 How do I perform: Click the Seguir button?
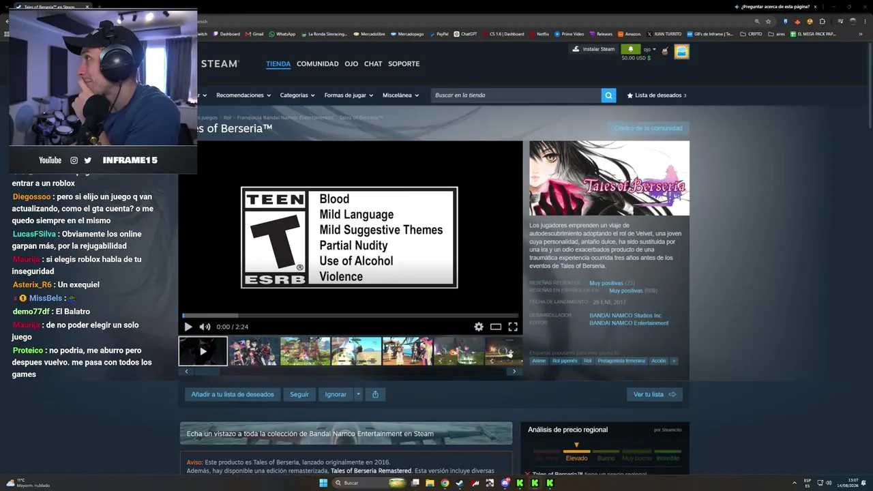pos(299,394)
